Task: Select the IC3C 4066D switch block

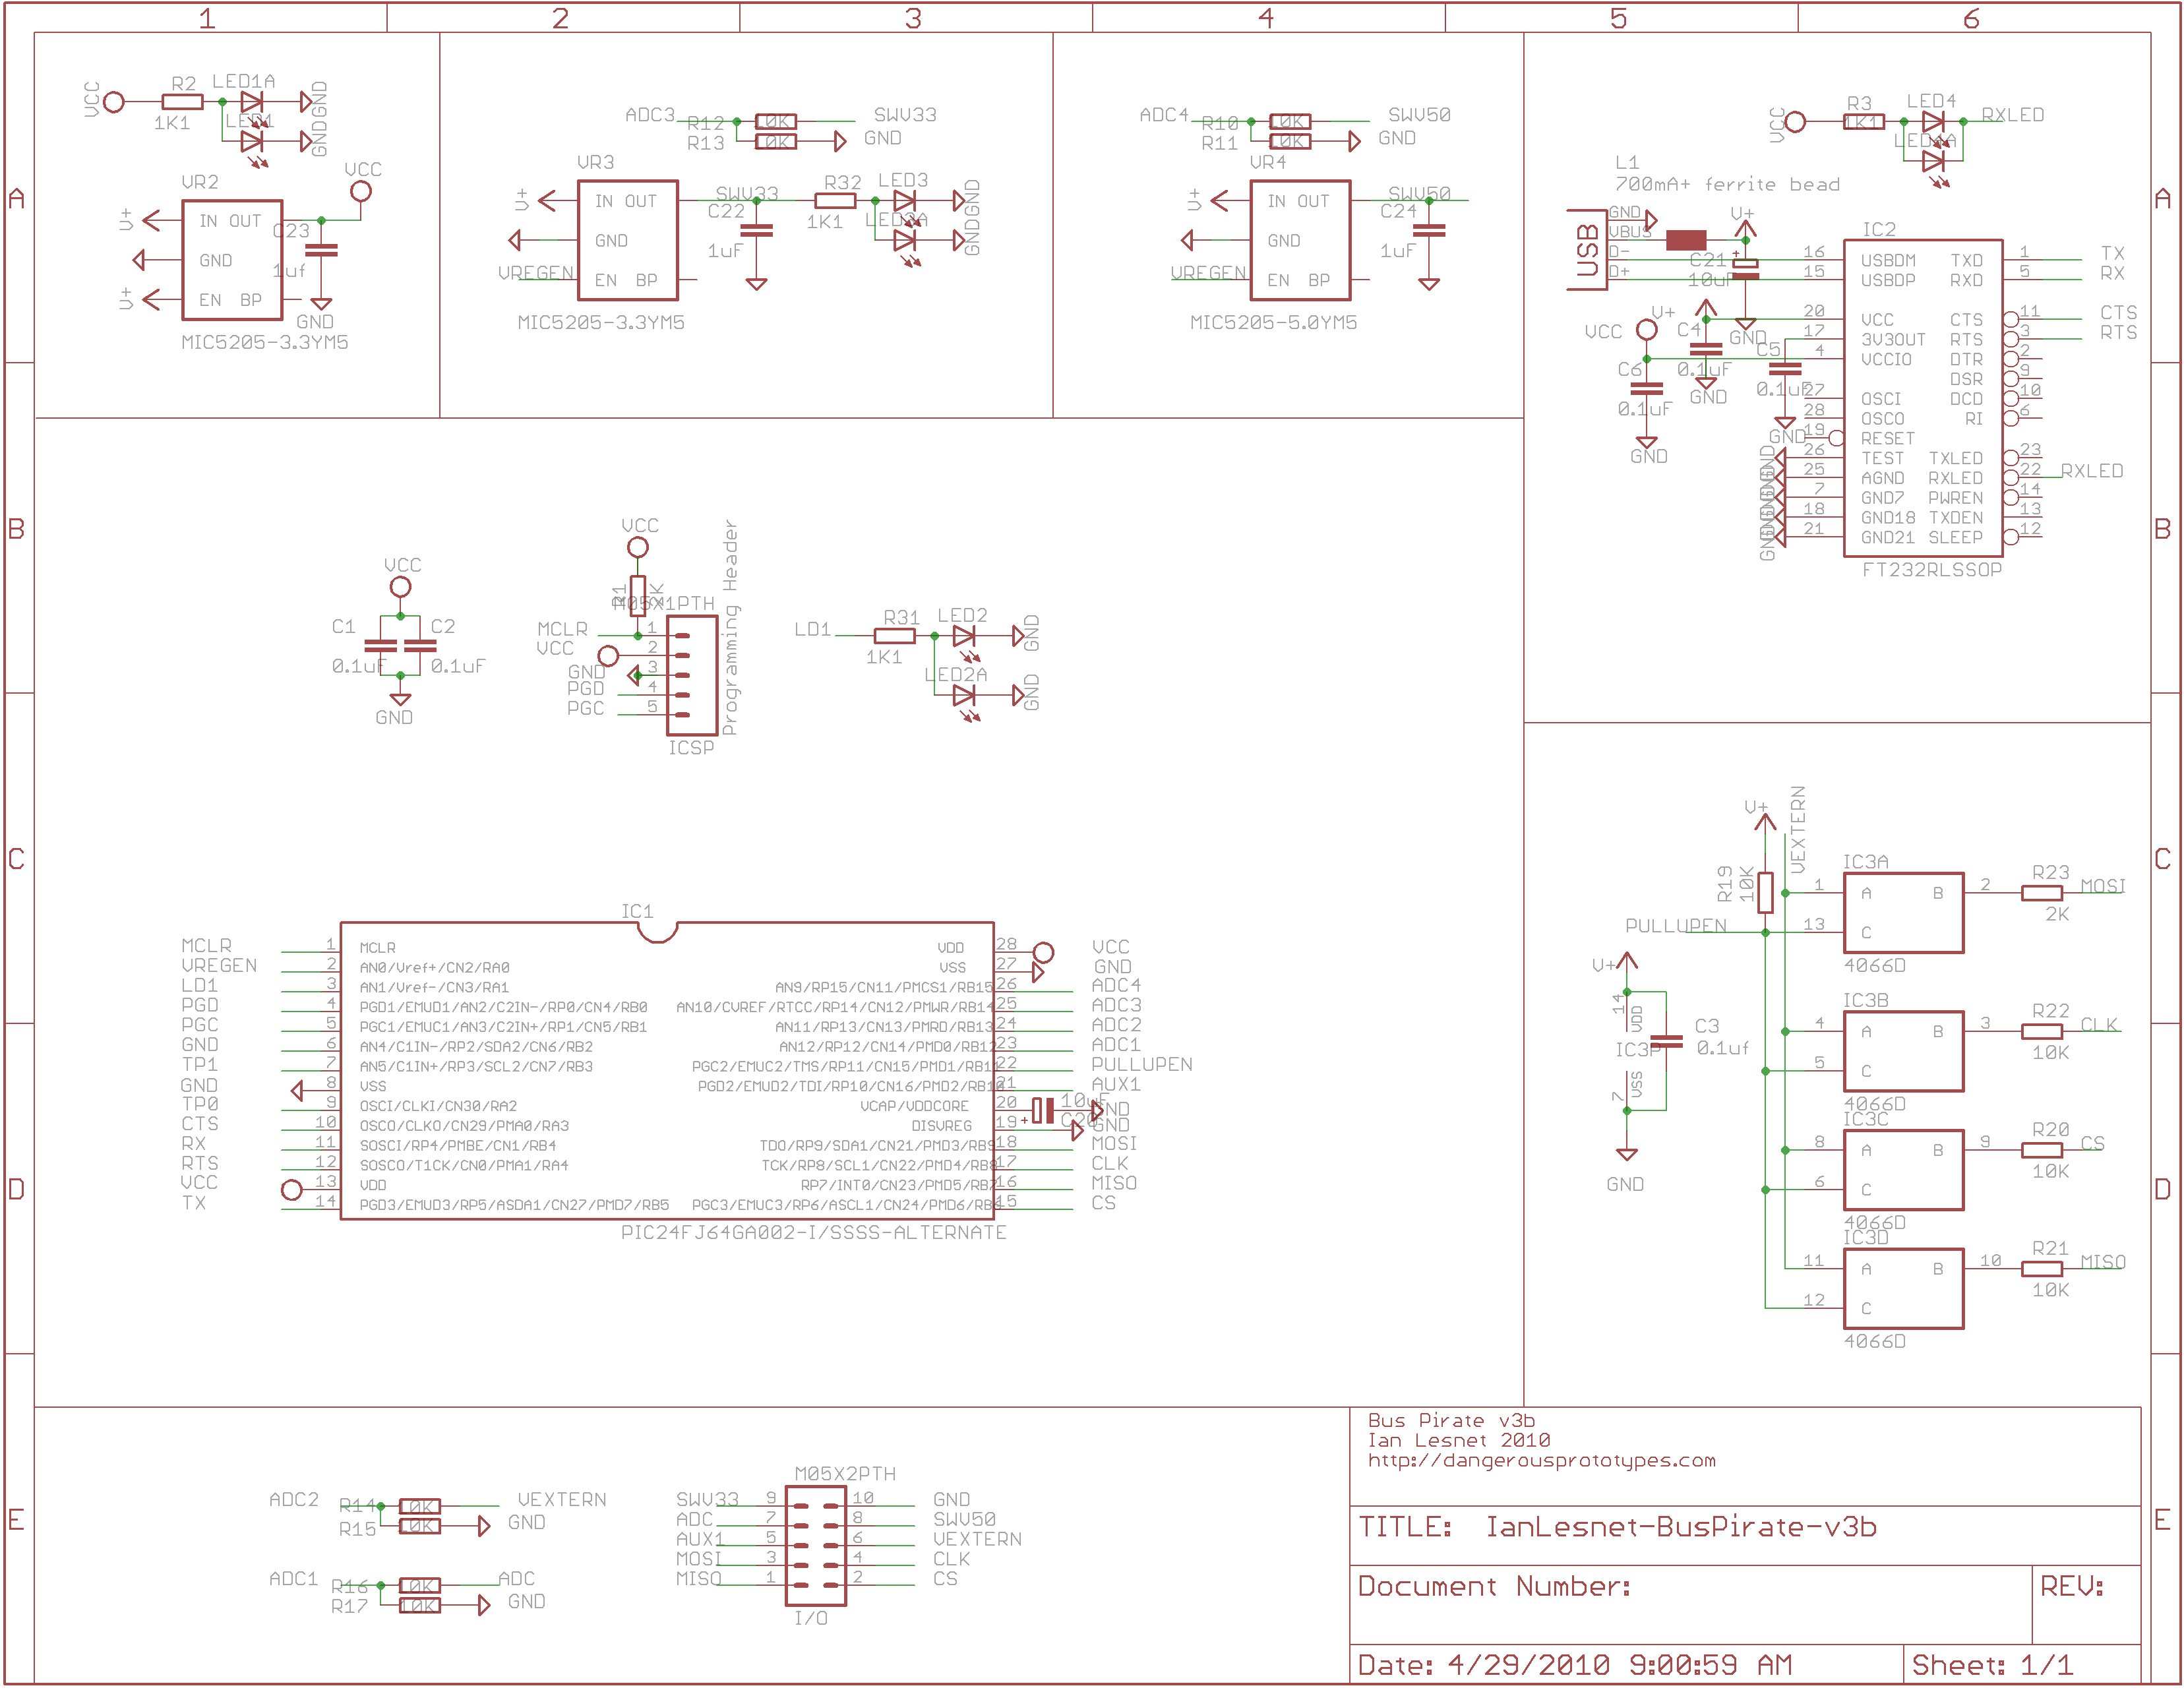Action: [x=1903, y=1169]
